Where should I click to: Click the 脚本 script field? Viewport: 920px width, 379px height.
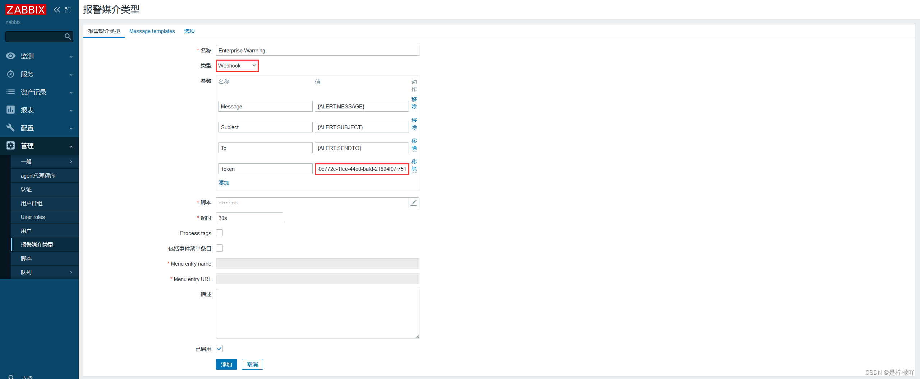[312, 203]
